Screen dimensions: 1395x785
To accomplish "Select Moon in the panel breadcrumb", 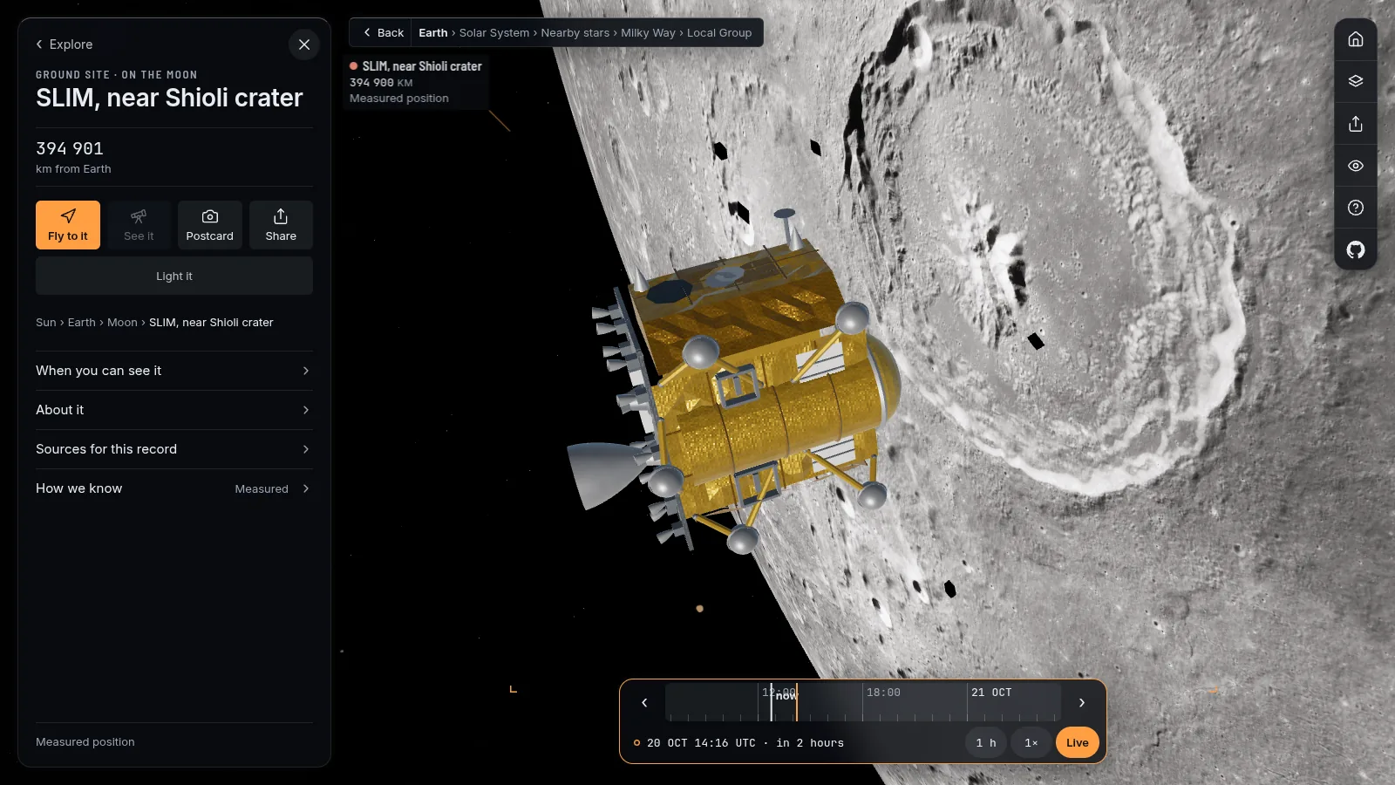I will [x=122, y=323].
